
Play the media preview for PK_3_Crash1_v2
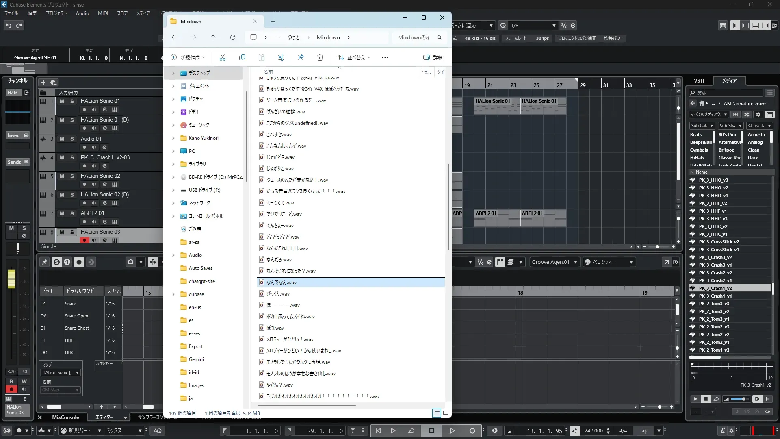[695, 399]
